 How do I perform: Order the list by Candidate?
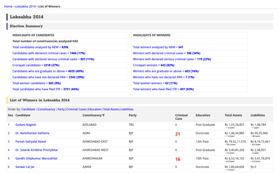point(28,109)
